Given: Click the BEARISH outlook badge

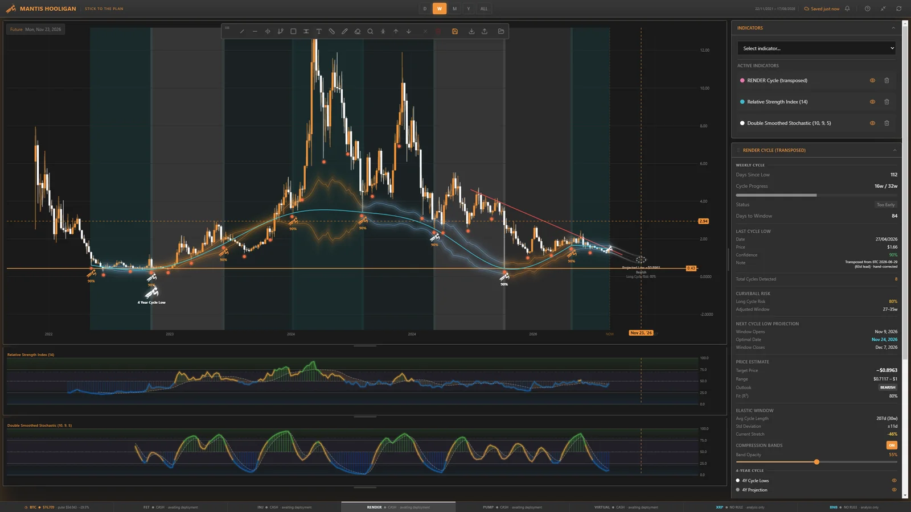Looking at the screenshot, I should [x=888, y=387].
